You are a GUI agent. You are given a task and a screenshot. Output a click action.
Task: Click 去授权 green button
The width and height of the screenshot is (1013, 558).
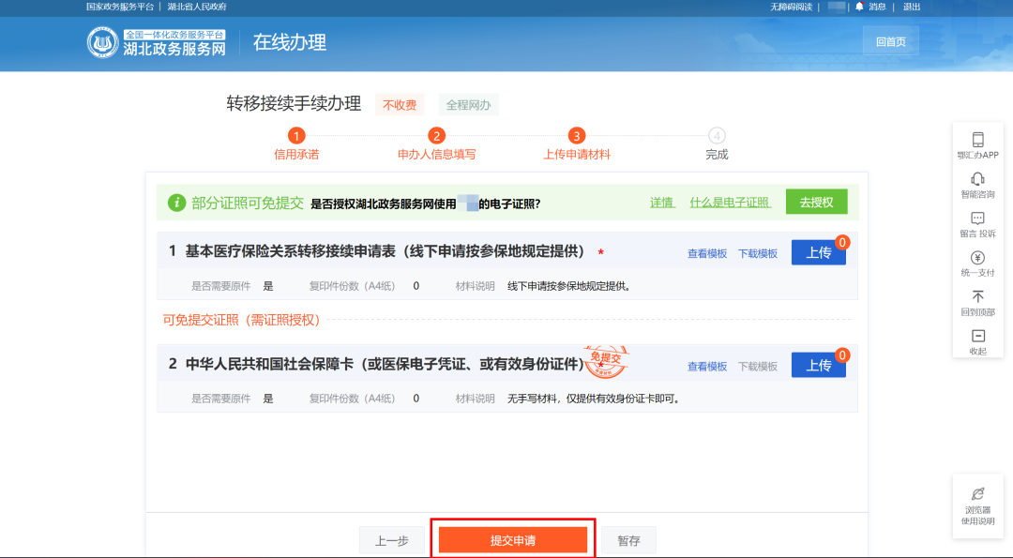pos(816,202)
